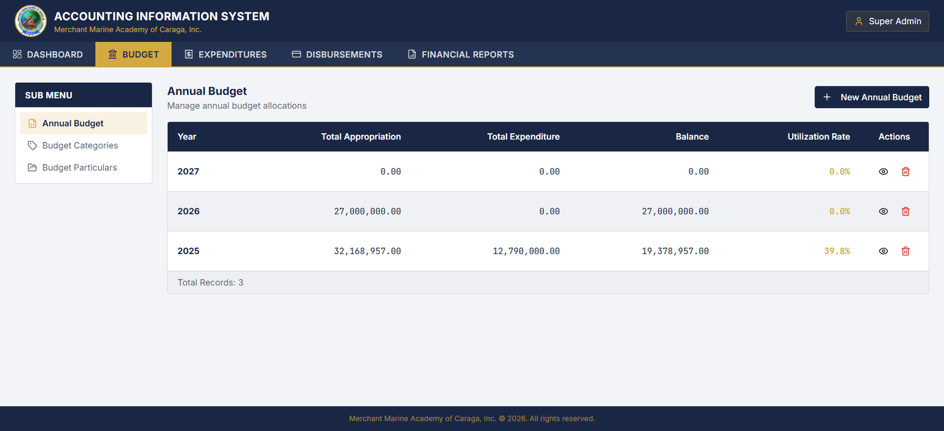944x431 pixels.
Task: Click the SUB MENU panel header
Action: [x=84, y=95]
